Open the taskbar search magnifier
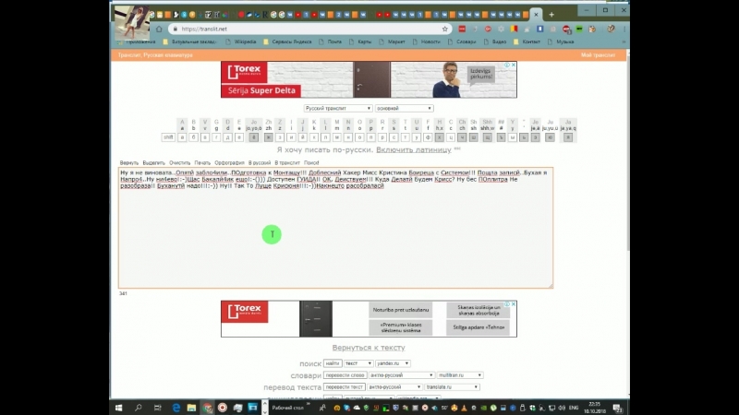This screenshot has height=415, width=739. tap(139, 407)
